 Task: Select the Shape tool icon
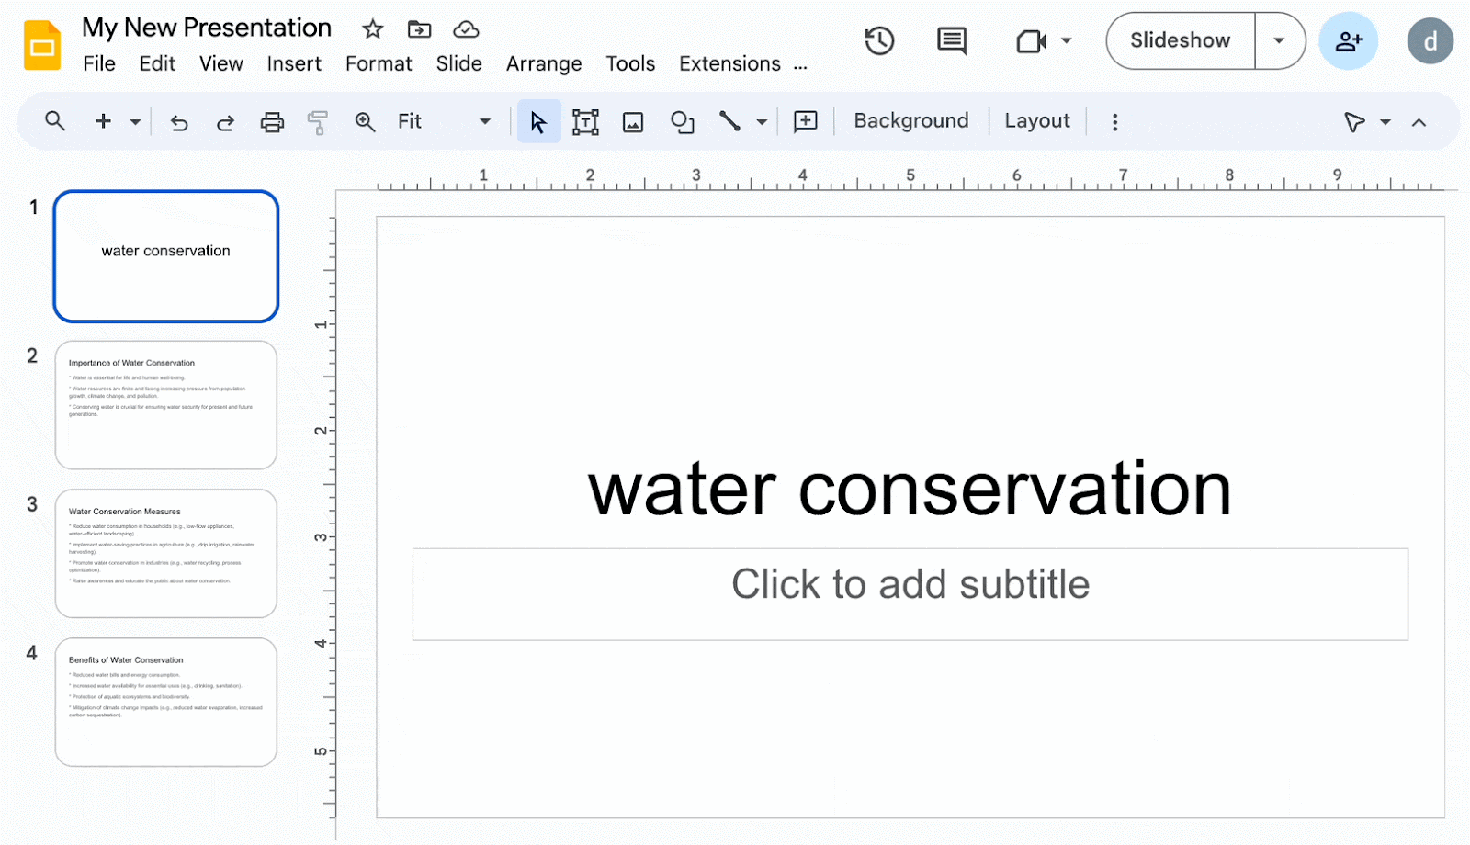pyautogui.click(x=682, y=122)
